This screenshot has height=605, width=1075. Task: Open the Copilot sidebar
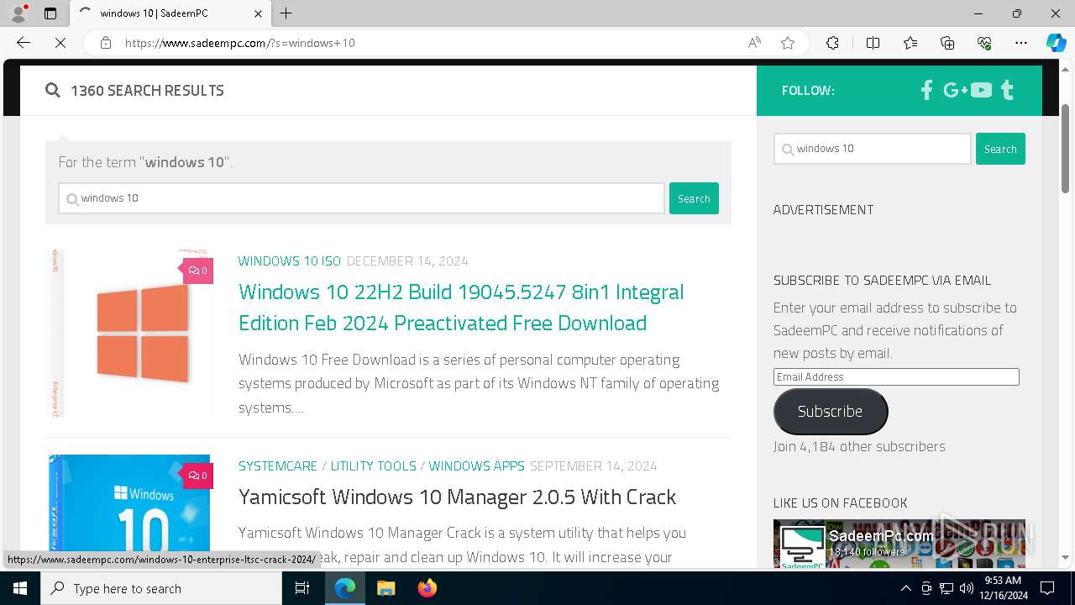1056,43
